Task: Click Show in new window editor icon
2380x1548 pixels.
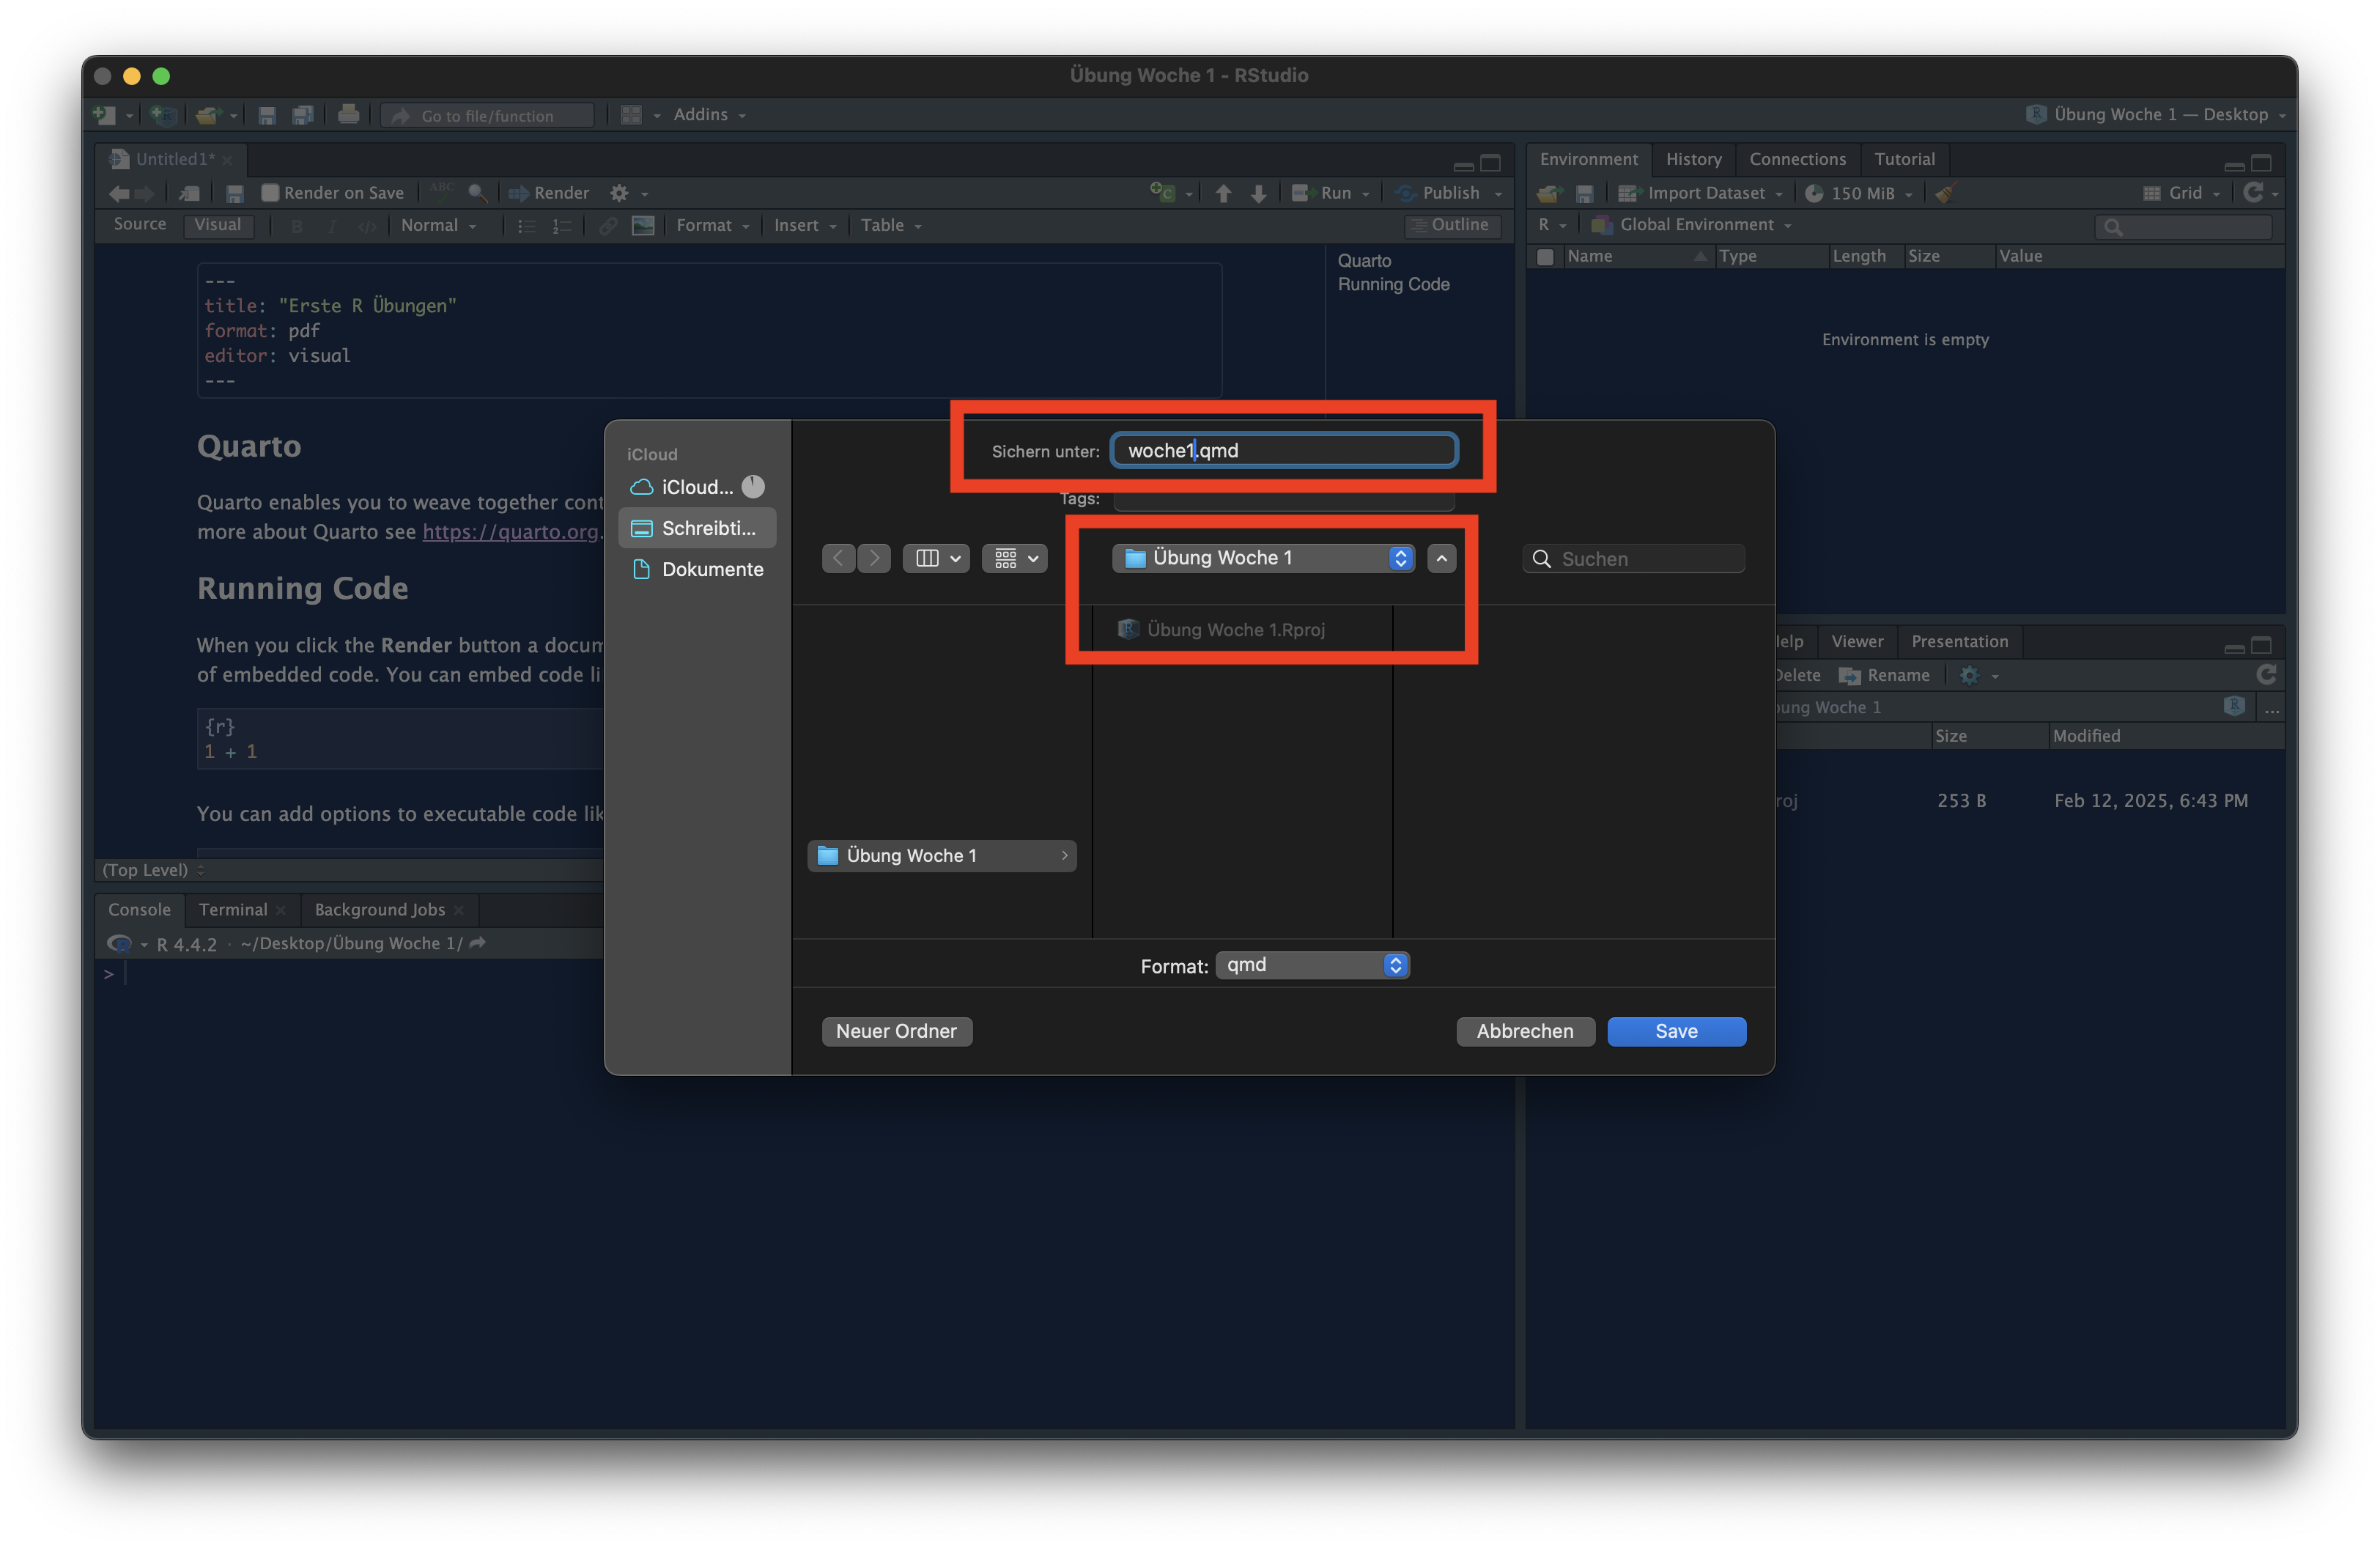Action: pyautogui.click(x=189, y=193)
